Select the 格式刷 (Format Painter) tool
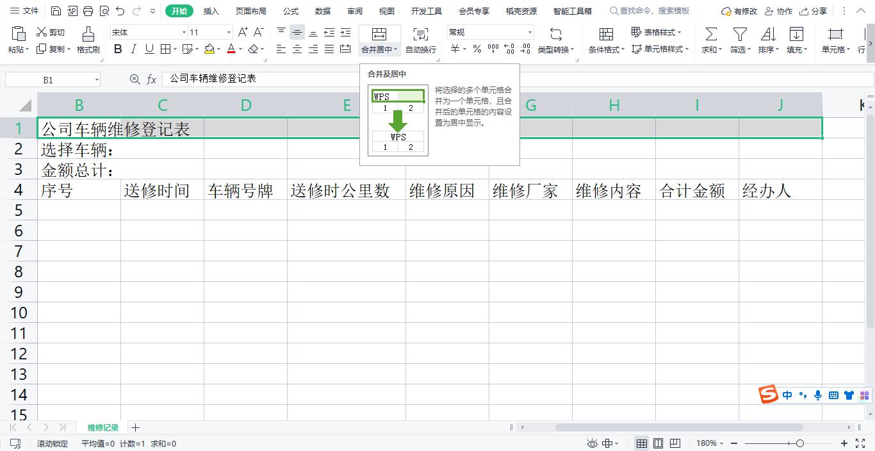The width and height of the screenshot is (875, 451). click(x=88, y=40)
